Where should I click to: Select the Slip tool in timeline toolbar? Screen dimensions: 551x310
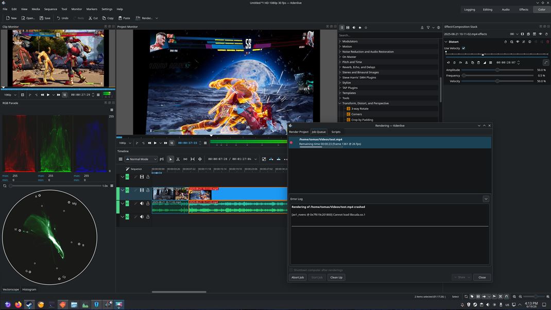pyautogui.click(x=193, y=159)
